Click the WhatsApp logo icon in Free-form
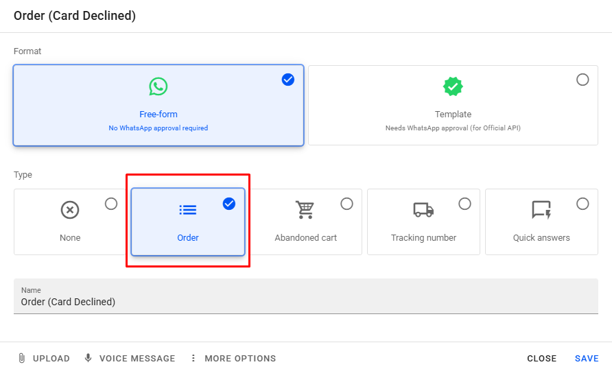 158,86
